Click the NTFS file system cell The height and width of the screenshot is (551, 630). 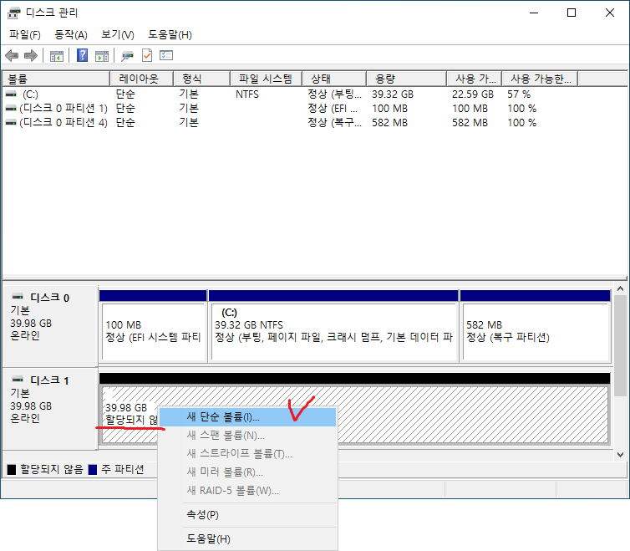tap(247, 94)
